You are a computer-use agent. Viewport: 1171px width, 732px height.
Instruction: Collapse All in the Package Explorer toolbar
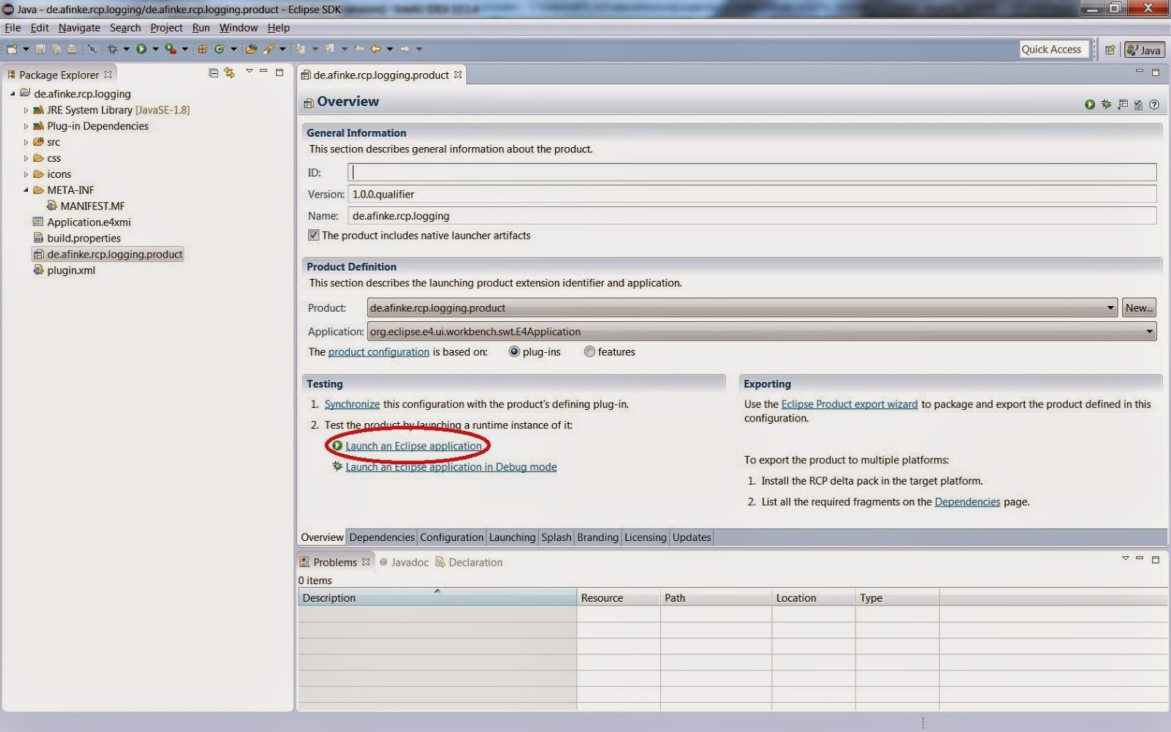click(213, 73)
